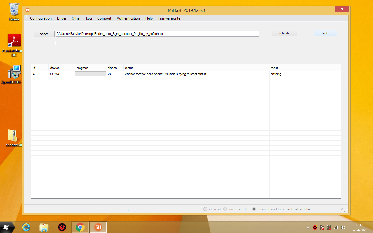Image resolution: width=373 pixels, height=233 pixels.
Task: Open File Explorer from the taskbar
Action: (x=44, y=227)
